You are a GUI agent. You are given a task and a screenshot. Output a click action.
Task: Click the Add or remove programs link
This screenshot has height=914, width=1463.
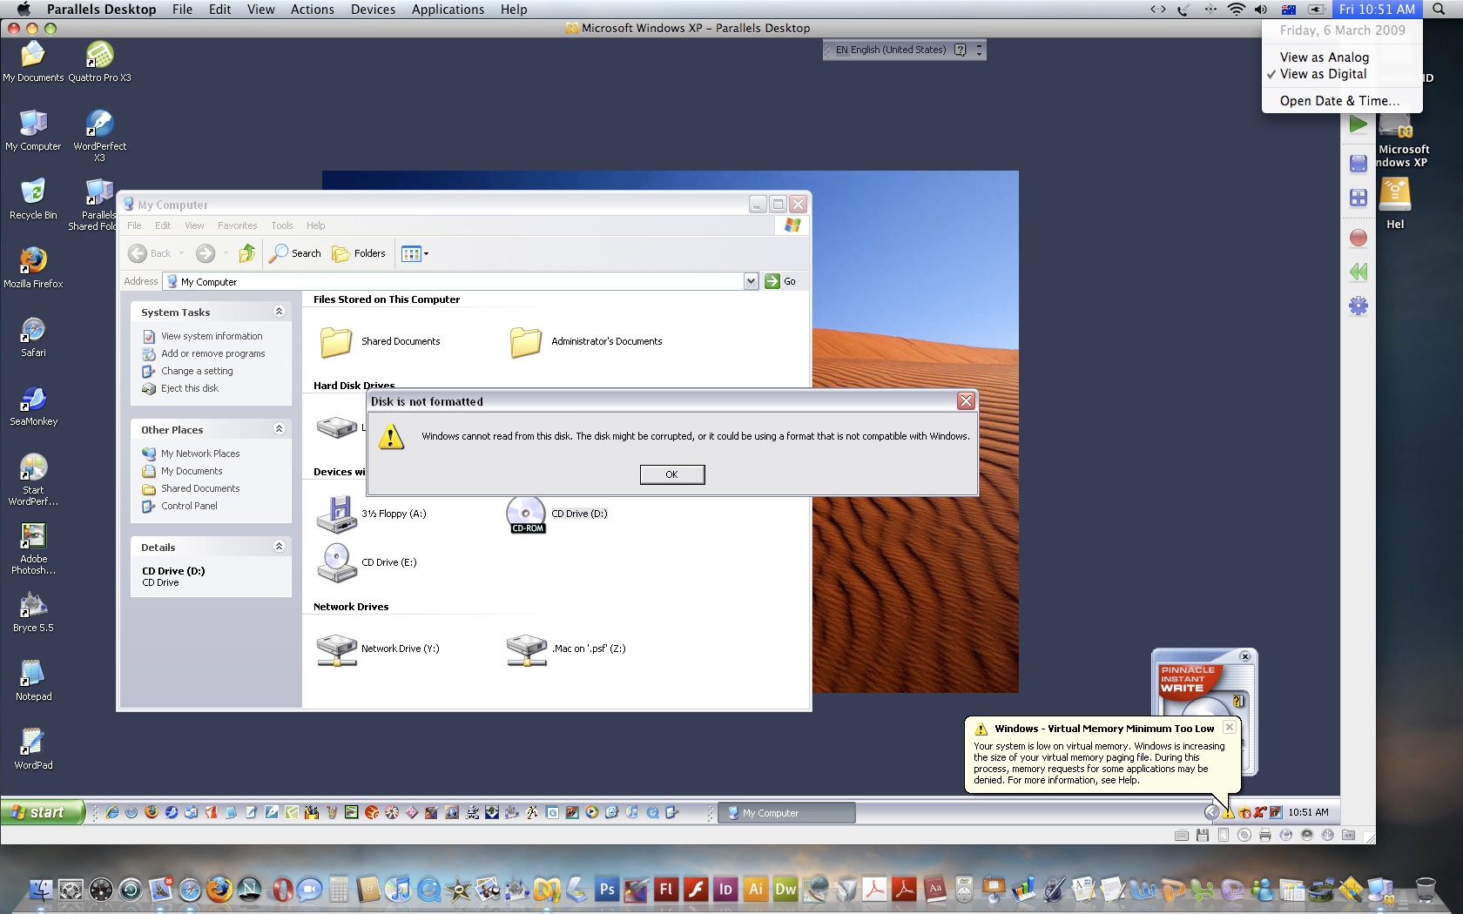[x=212, y=353]
